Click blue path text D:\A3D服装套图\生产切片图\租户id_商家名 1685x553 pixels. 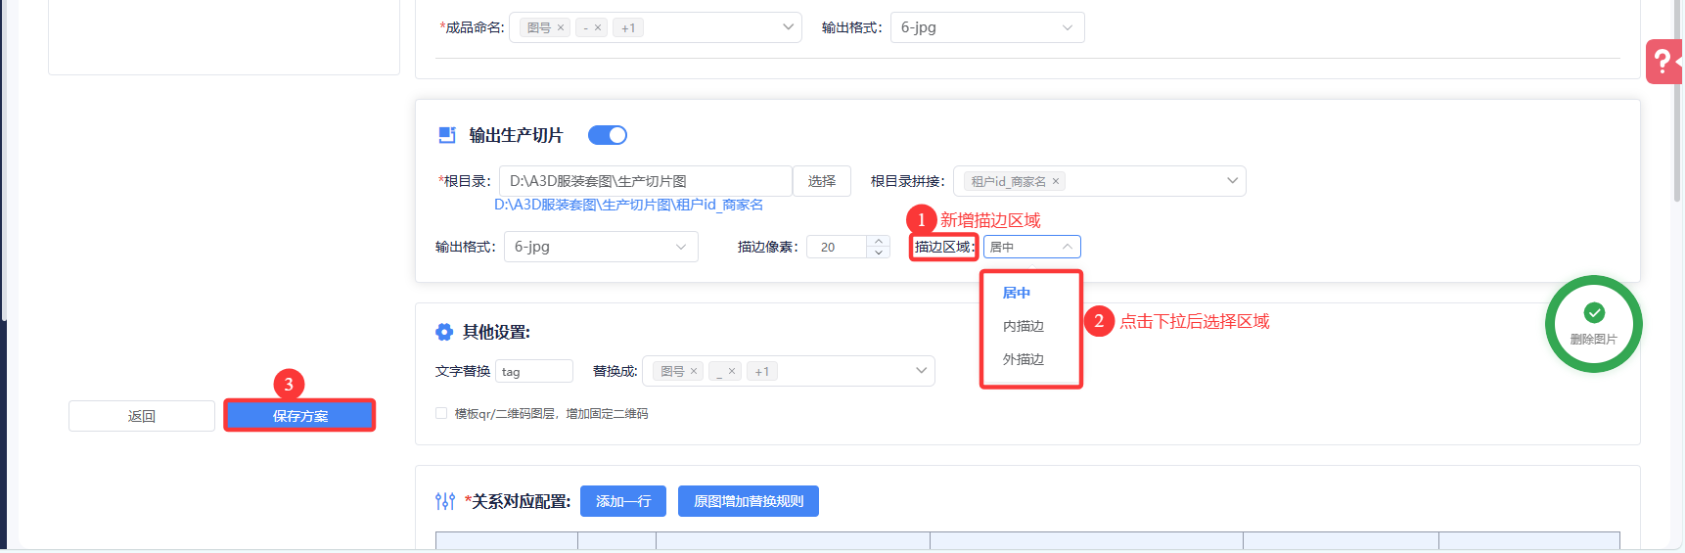(x=628, y=205)
